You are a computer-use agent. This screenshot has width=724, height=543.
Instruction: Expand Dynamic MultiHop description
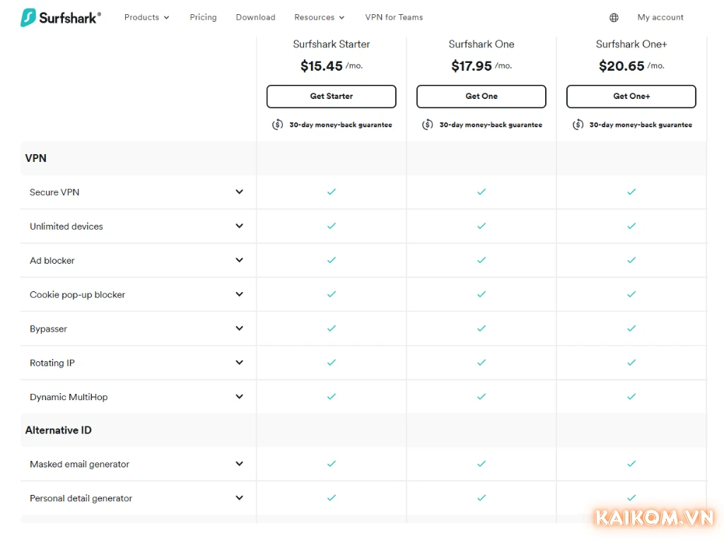[239, 397]
